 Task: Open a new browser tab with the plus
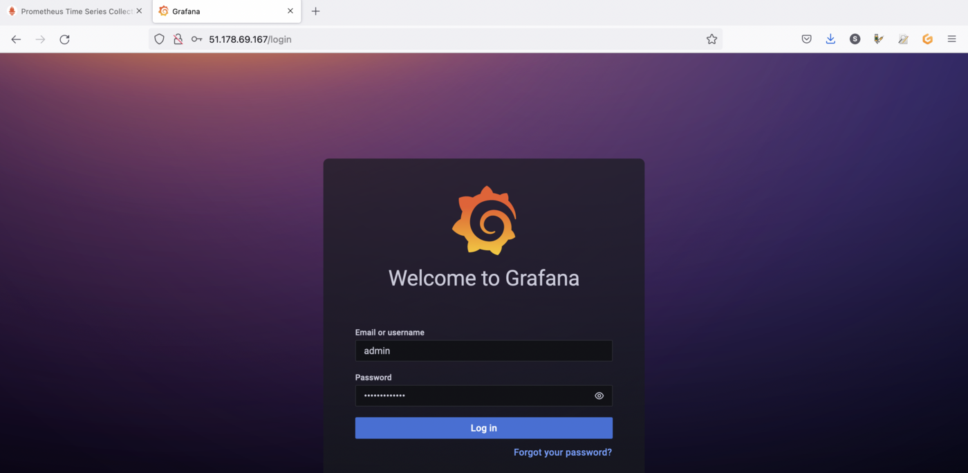315,11
